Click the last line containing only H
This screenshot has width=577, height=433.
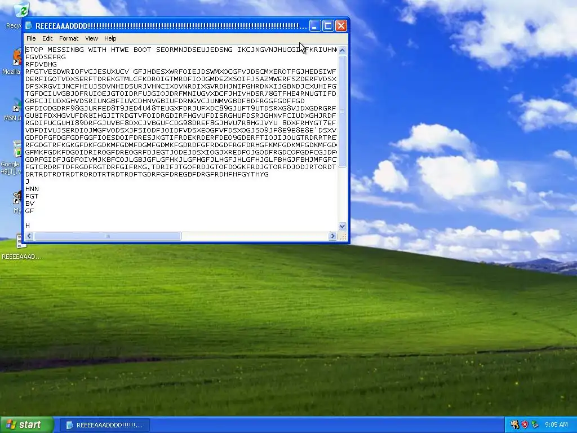(x=28, y=226)
